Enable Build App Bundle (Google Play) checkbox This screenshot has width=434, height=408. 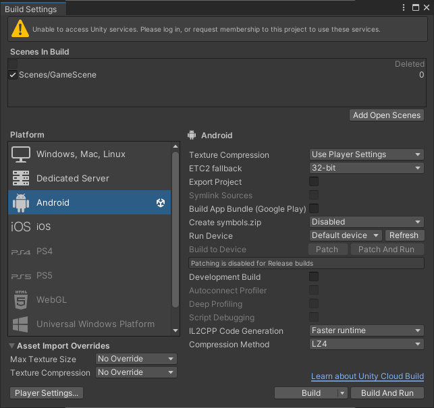point(314,208)
